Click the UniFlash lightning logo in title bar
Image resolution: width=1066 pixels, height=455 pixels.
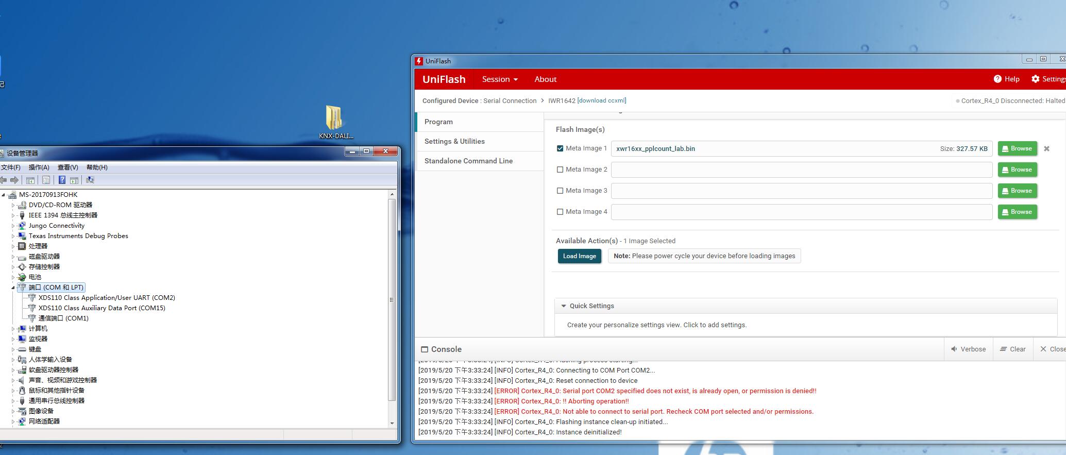pyautogui.click(x=419, y=61)
